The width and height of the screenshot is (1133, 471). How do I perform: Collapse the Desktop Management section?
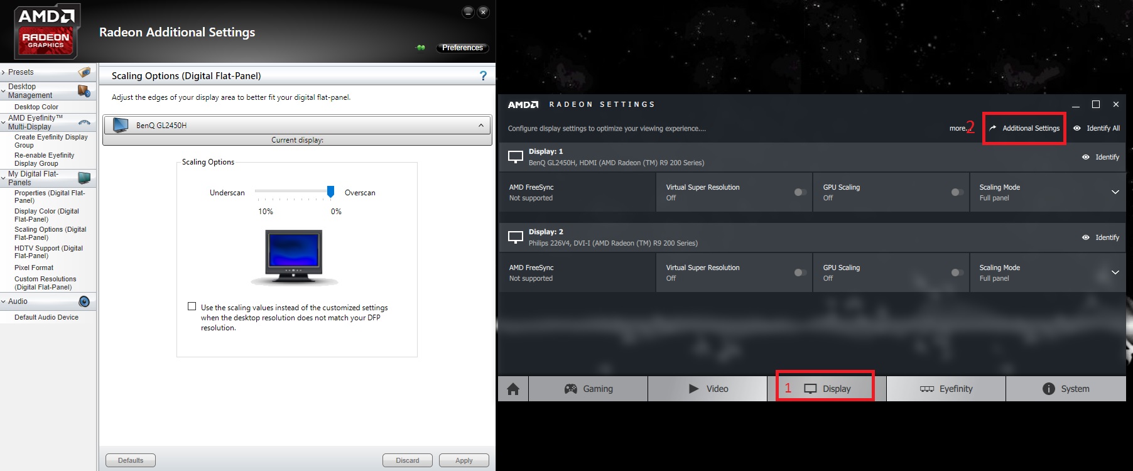point(3,91)
